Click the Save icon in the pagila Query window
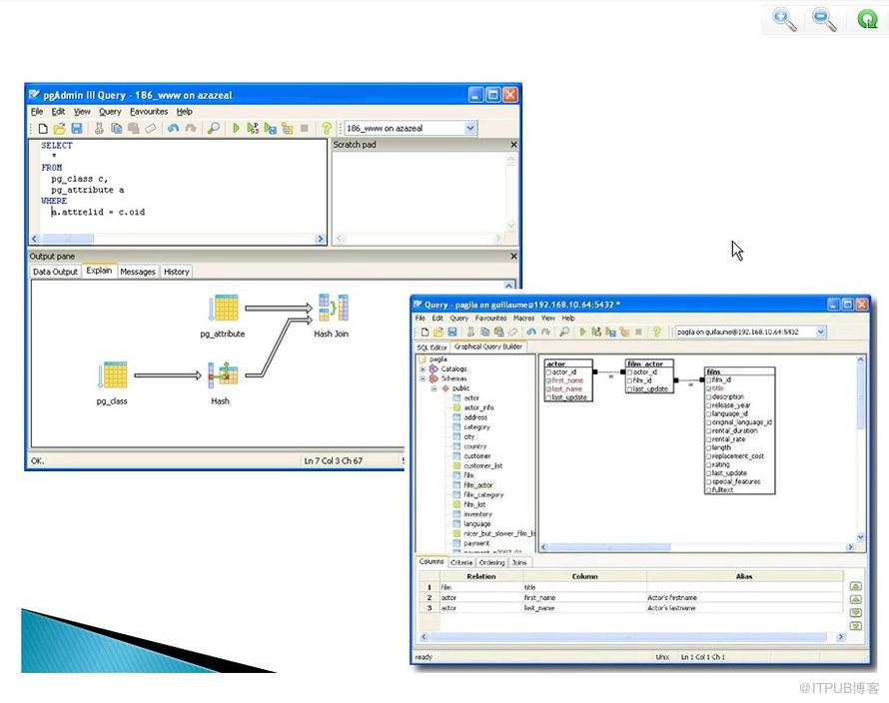 (452, 332)
